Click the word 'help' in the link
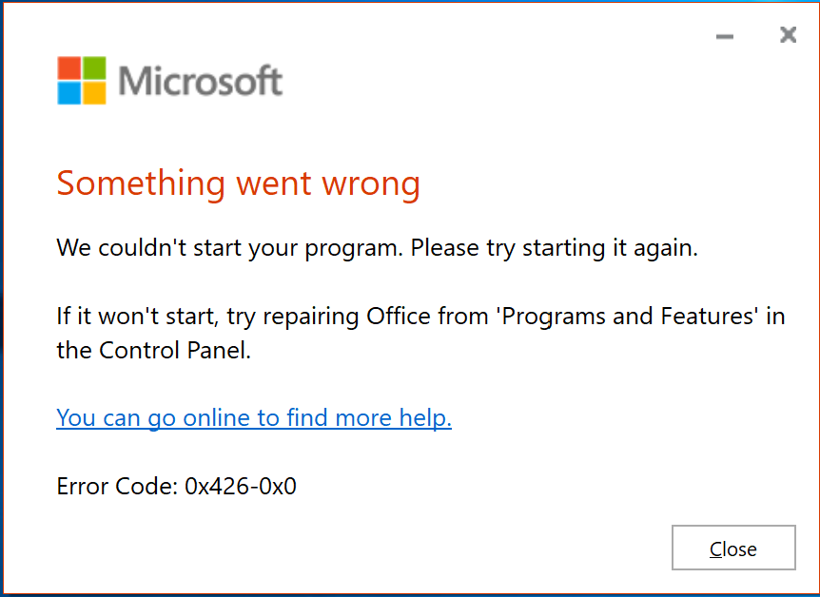The width and height of the screenshot is (820, 597). coord(425,418)
